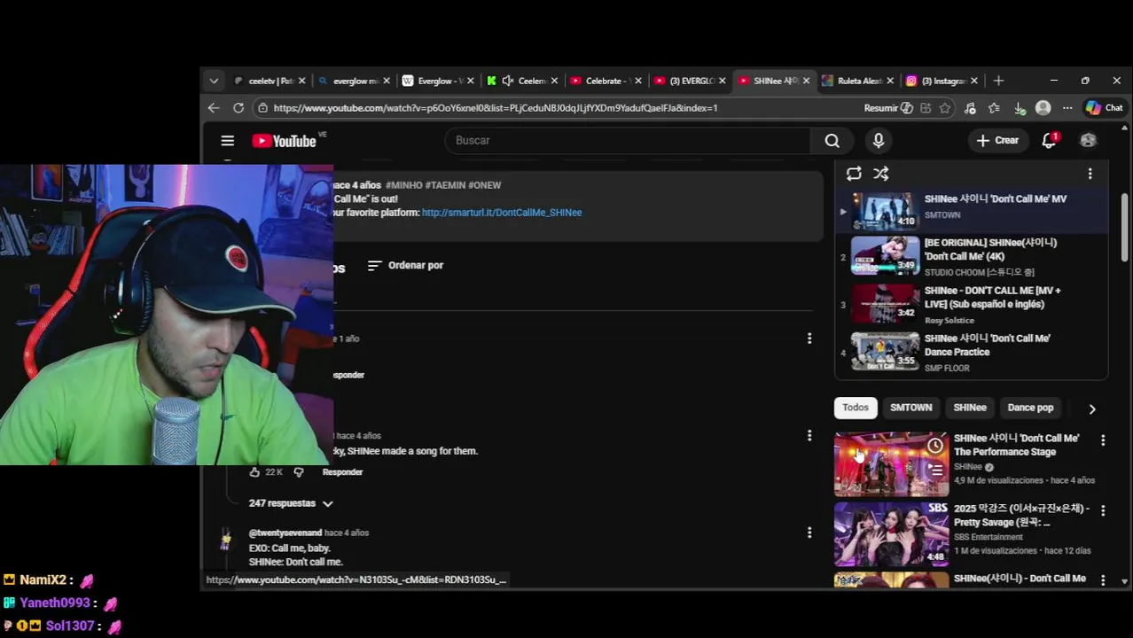Switch to the Everglow Wikipedia tab
Image resolution: width=1133 pixels, height=638 pixels.
[x=439, y=81]
